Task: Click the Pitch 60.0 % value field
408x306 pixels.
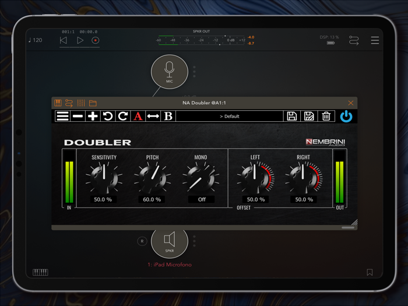Action: coord(152,199)
